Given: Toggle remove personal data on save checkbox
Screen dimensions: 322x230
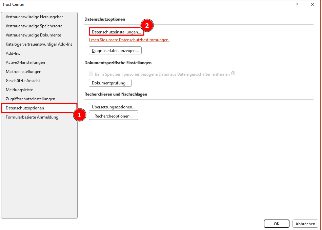Looking at the screenshot, I should click(x=91, y=74).
